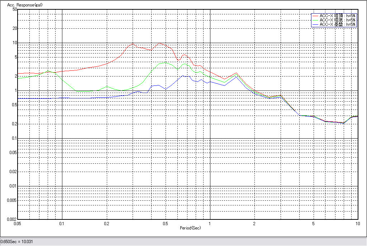
Task: Click the 0.05 tick label on period axis
Action: pyautogui.click(x=18, y=223)
